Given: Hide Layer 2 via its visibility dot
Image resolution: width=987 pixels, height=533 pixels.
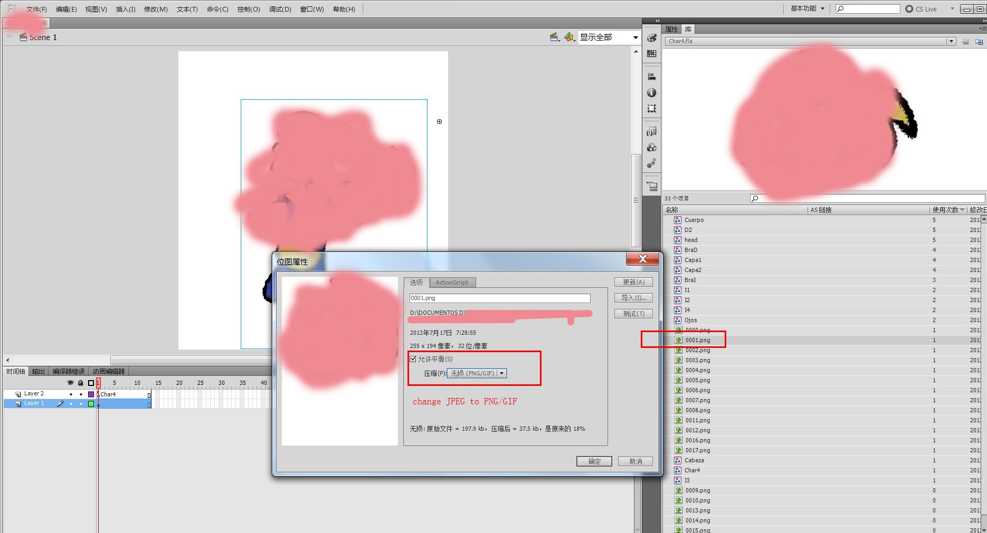Looking at the screenshot, I should pyautogui.click(x=71, y=394).
